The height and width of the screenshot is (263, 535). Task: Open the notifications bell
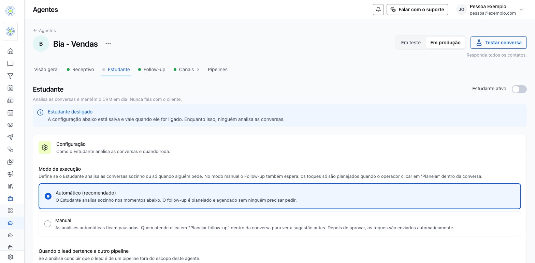tap(378, 10)
